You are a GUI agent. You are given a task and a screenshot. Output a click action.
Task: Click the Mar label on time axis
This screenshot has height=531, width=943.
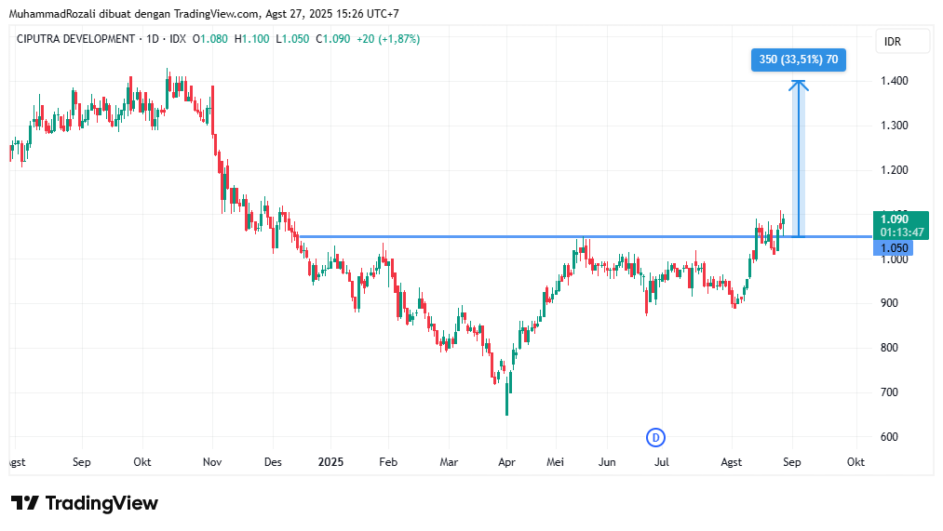tap(449, 462)
